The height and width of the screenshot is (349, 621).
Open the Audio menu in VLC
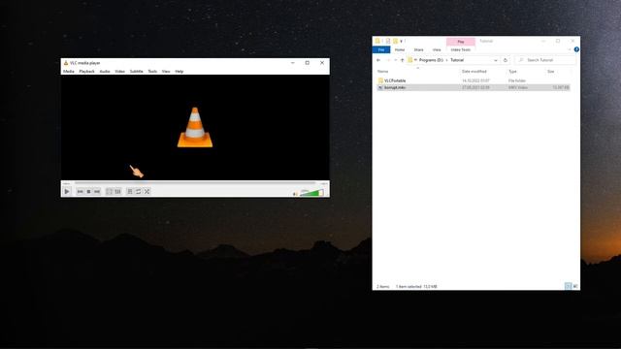[x=105, y=71]
